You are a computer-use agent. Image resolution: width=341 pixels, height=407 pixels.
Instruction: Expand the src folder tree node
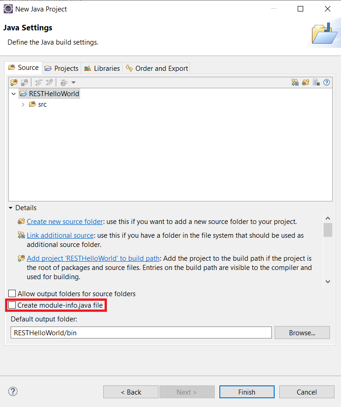point(23,104)
